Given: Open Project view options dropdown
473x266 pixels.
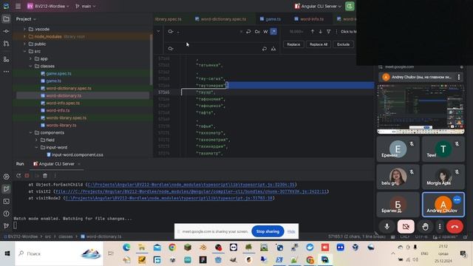Looking at the screenshot, I should pyautogui.click(x=26, y=19).
